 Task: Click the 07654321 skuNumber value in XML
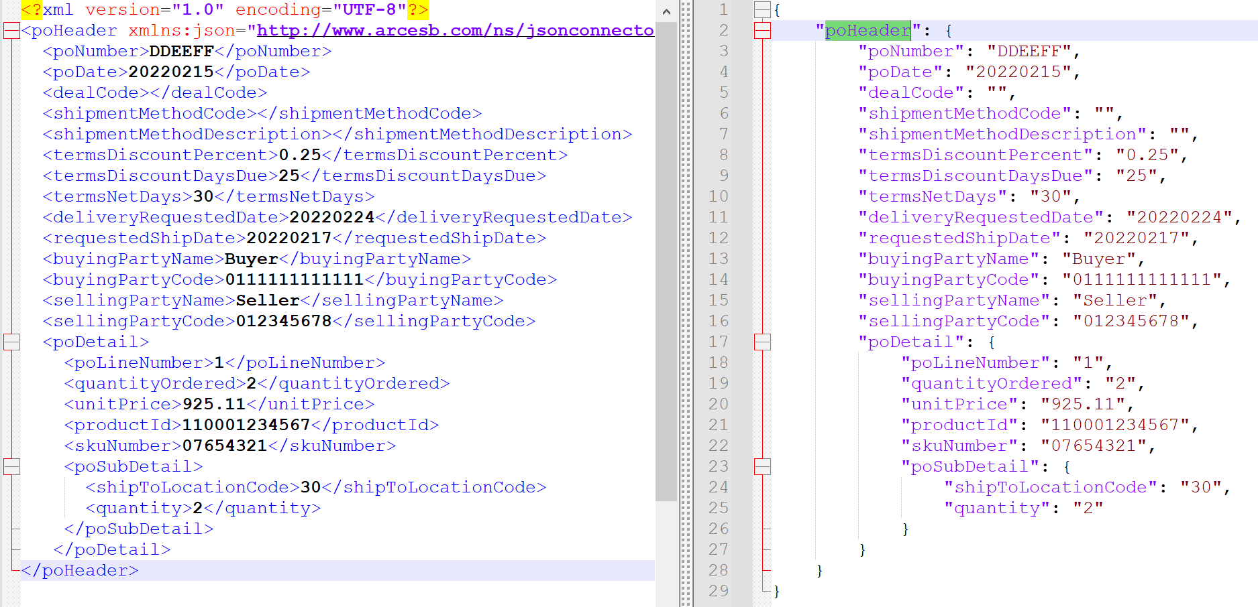click(x=225, y=446)
